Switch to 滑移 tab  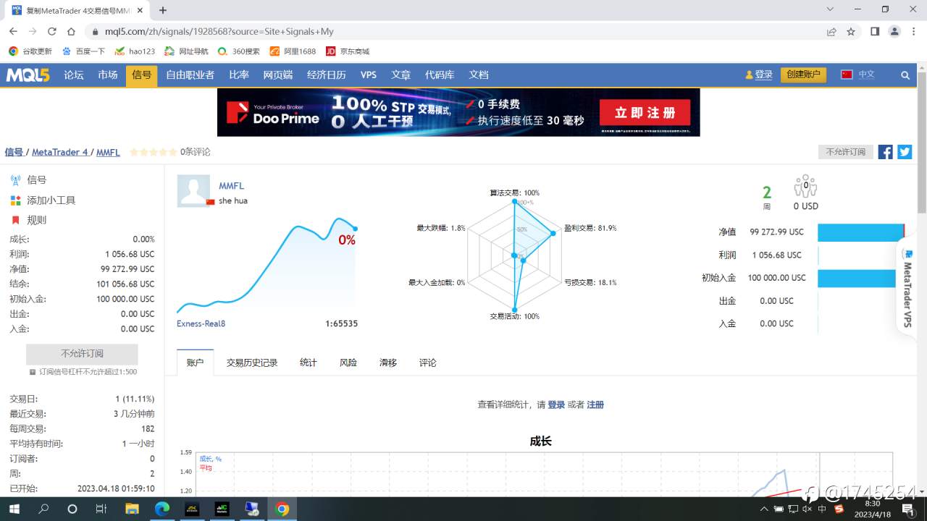coord(388,363)
